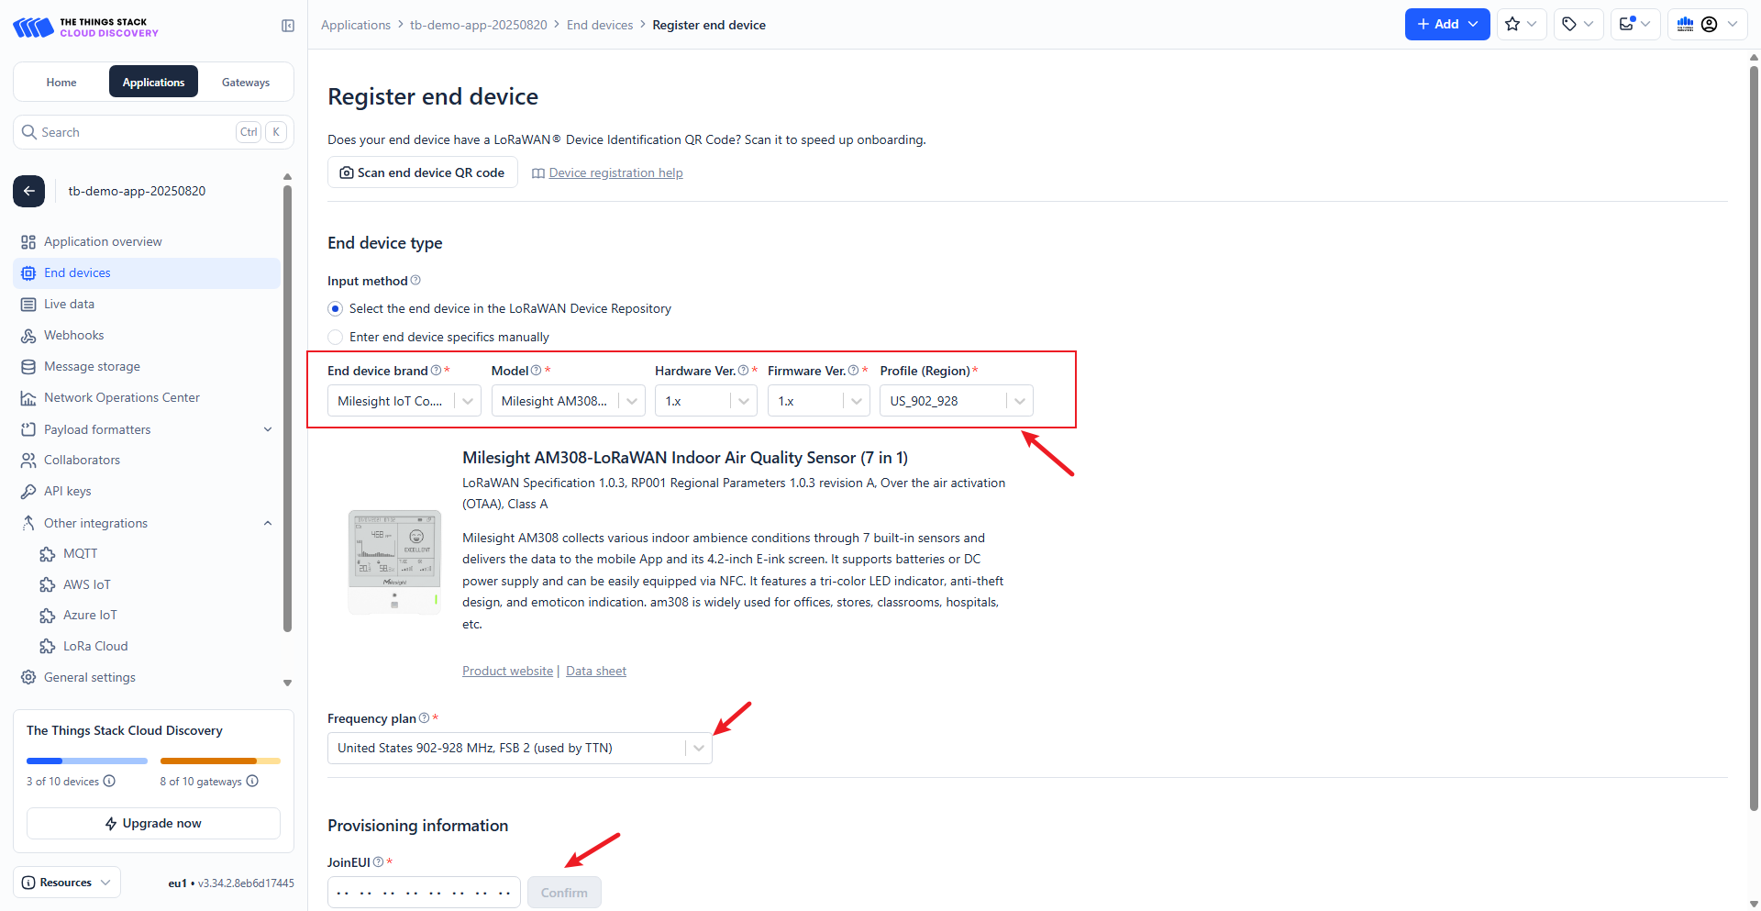Click the Live data list icon
The height and width of the screenshot is (911, 1761).
[28, 305]
